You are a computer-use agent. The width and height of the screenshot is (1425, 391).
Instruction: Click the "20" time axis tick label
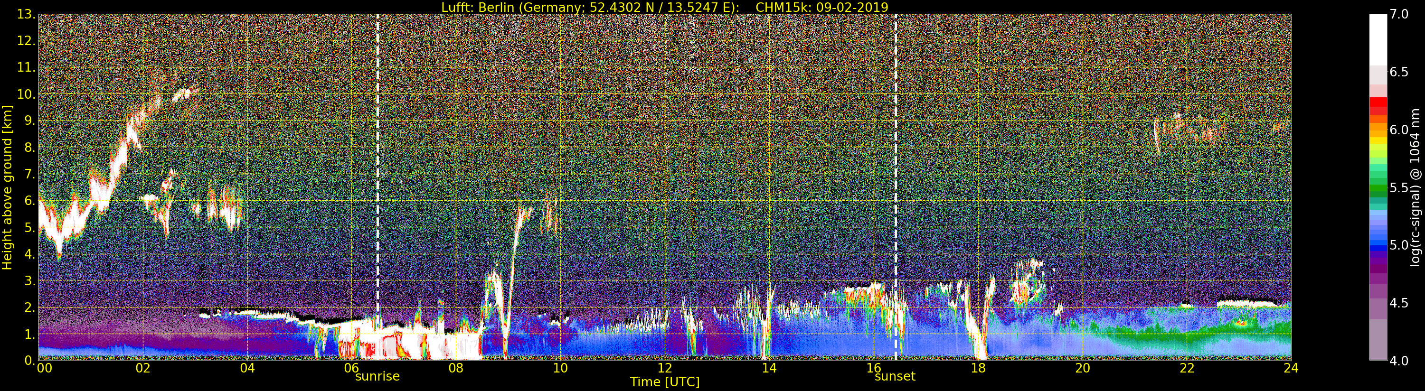tap(1083, 368)
